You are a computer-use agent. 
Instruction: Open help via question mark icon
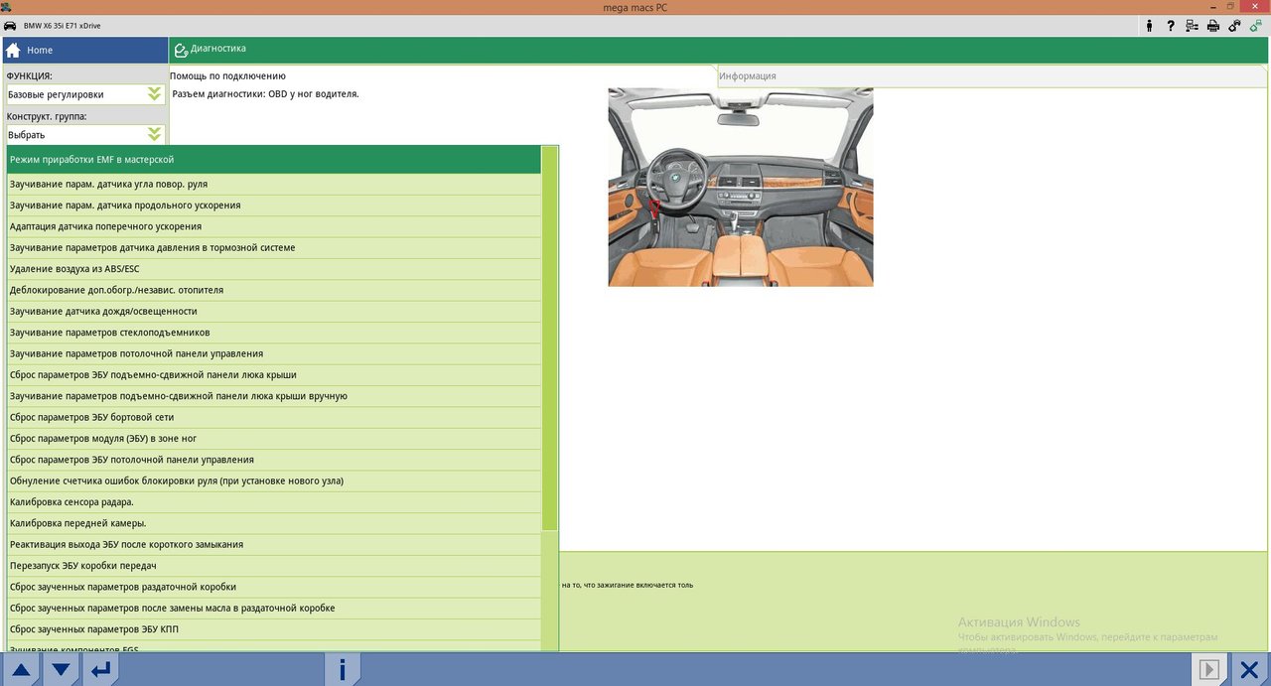coord(1171,26)
